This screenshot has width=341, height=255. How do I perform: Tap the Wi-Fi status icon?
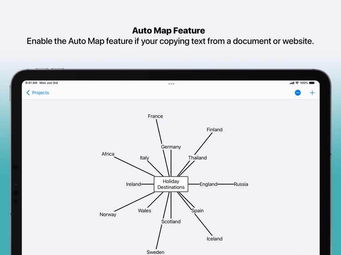click(x=297, y=83)
